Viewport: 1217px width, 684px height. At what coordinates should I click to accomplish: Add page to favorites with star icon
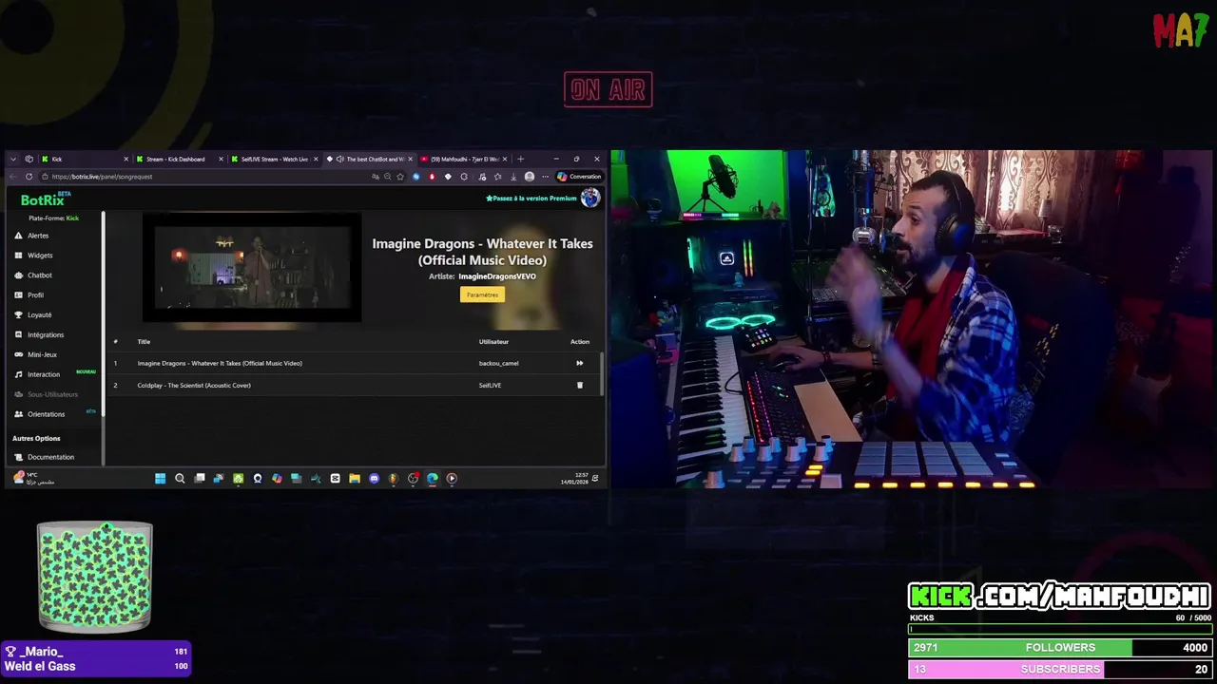[x=400, y=177]
